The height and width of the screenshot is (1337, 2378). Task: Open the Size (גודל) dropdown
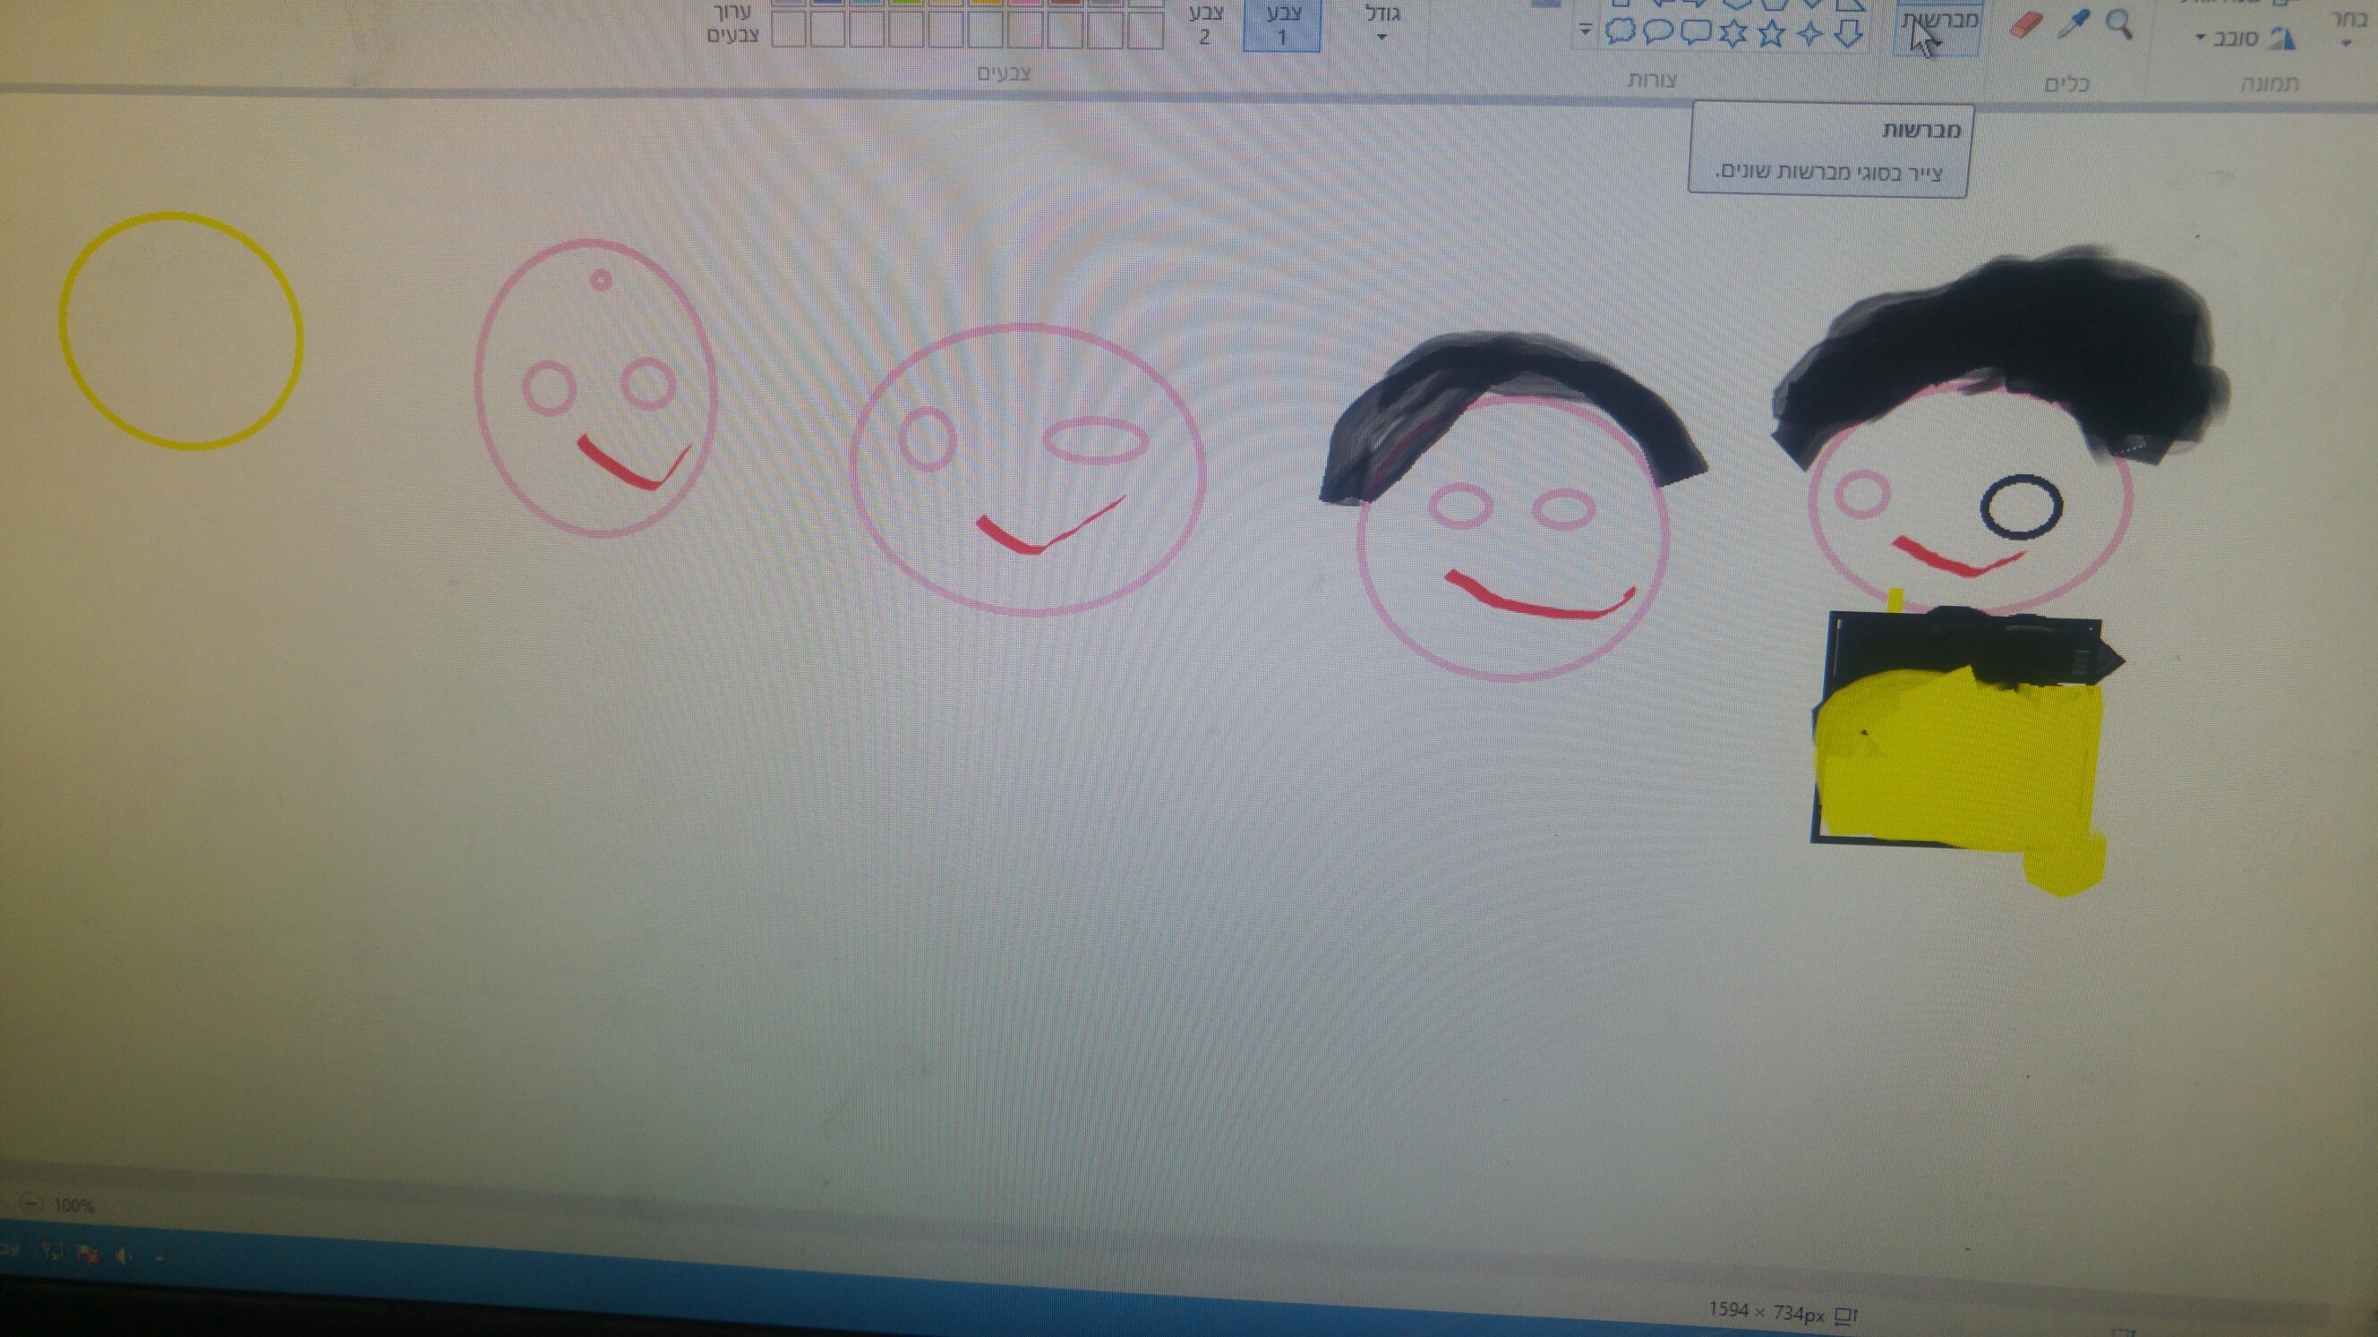coord(1381,25)
